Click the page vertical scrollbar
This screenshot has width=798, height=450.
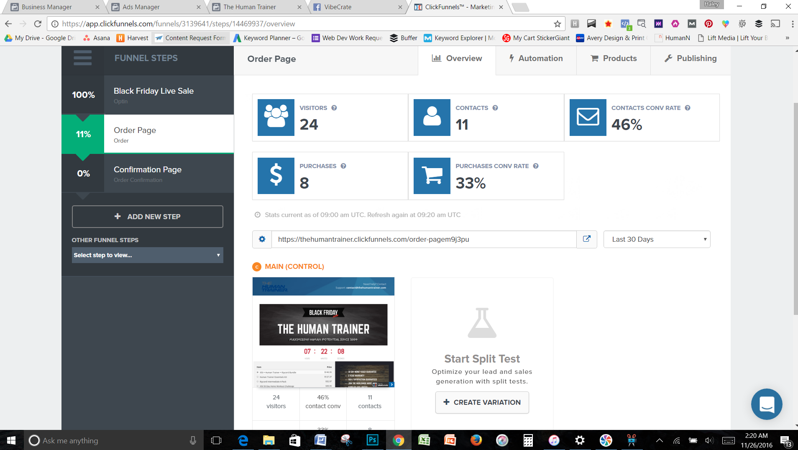click(x=795, y=209)
